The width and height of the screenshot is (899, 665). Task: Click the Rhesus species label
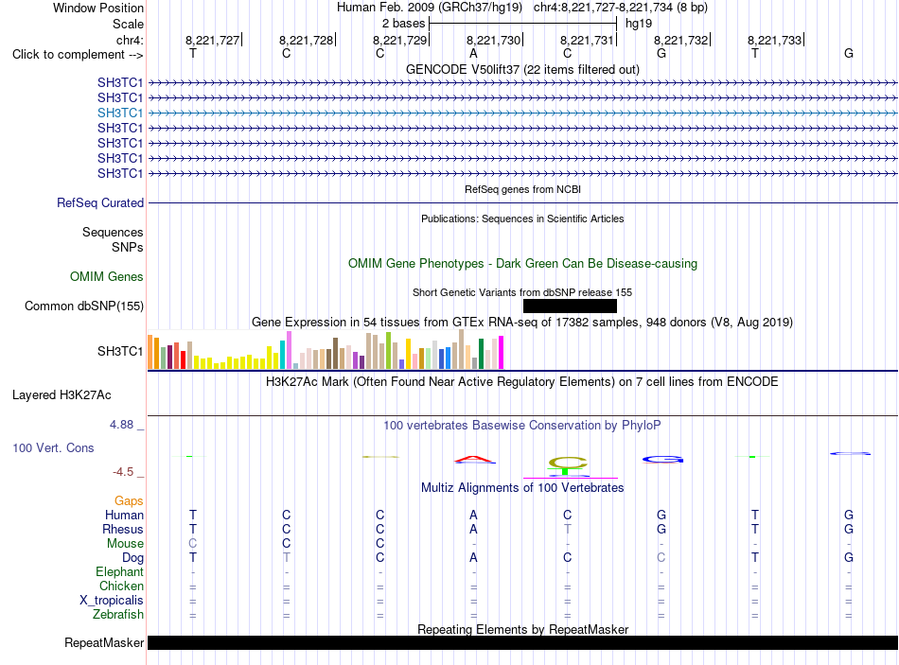pos(123,529)
